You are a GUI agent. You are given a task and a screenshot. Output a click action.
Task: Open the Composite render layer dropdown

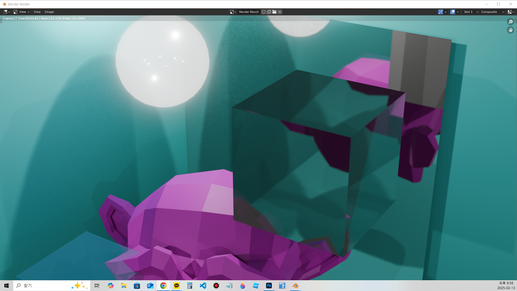492,12
